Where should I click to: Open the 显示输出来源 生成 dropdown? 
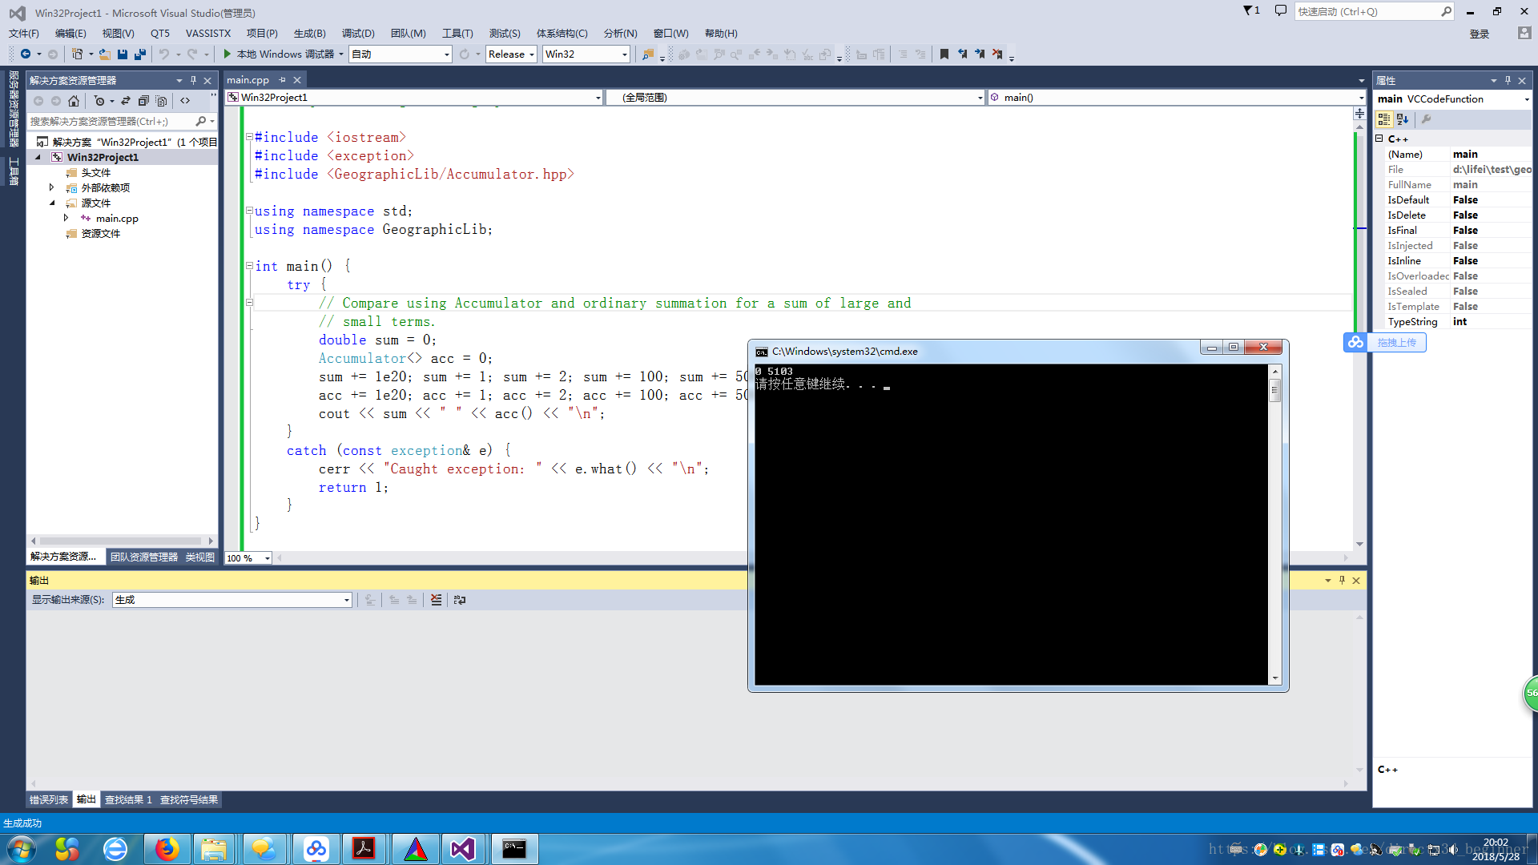(x=347, y=600)
